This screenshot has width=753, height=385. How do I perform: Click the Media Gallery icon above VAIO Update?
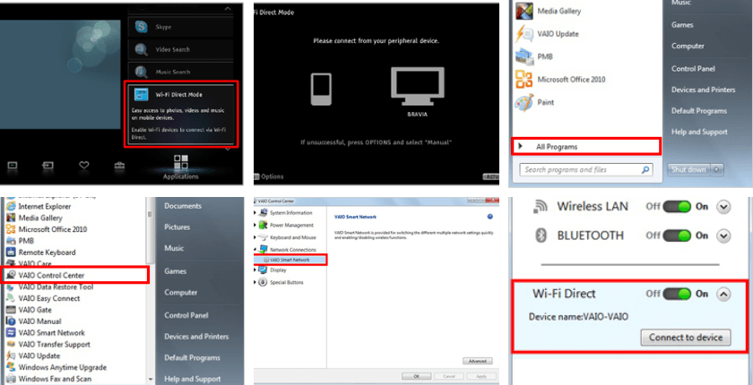click(524, 11)
